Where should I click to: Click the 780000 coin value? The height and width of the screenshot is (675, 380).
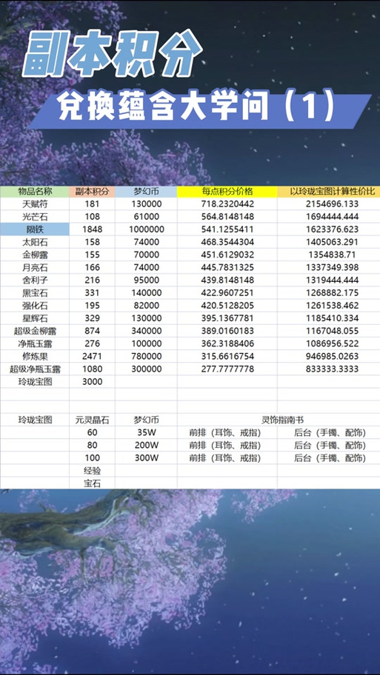[x=146, y=356]
